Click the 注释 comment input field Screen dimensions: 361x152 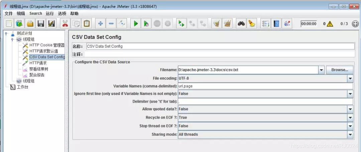click(x=220, y=54)
